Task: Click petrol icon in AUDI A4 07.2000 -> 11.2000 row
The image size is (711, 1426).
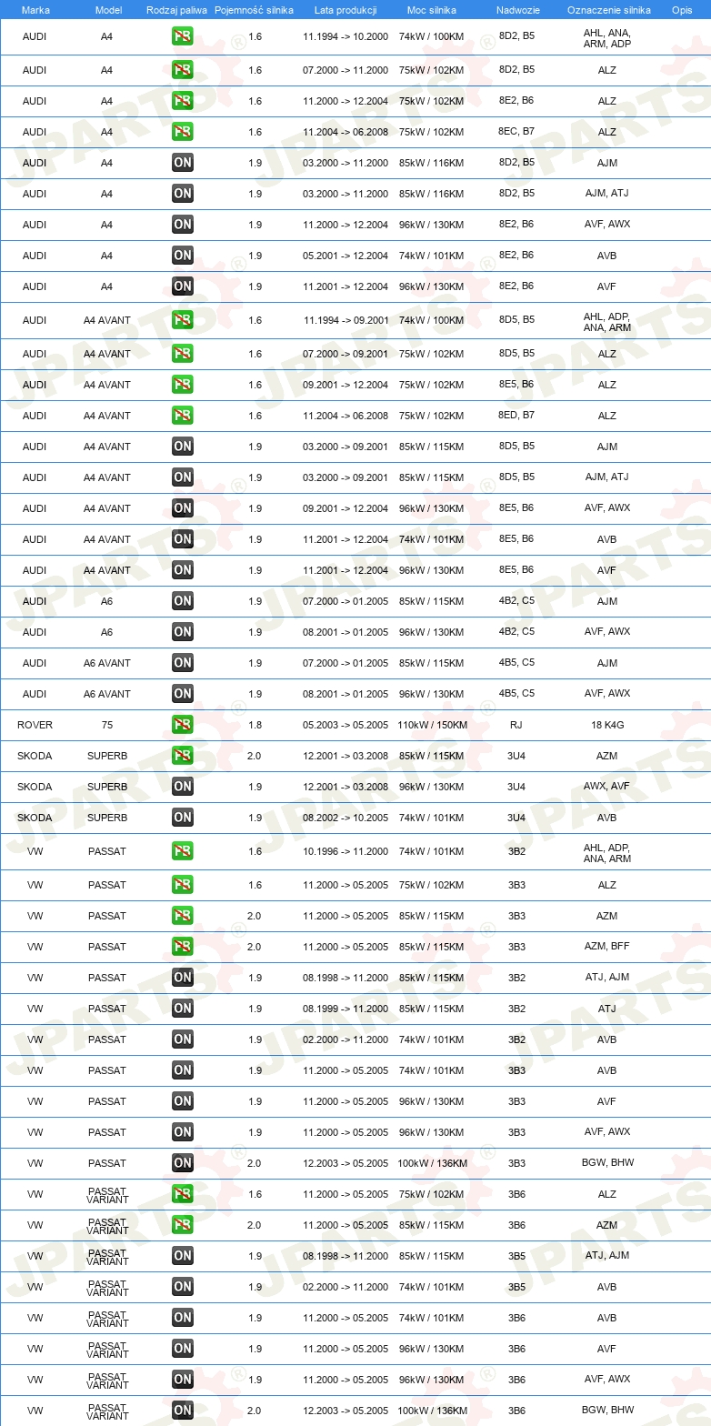Action: point(183,70)
